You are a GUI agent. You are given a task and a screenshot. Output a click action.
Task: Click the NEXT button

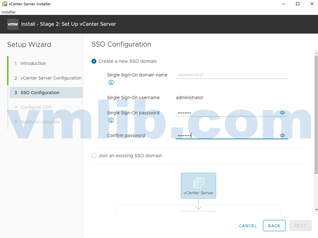(301, 226)
